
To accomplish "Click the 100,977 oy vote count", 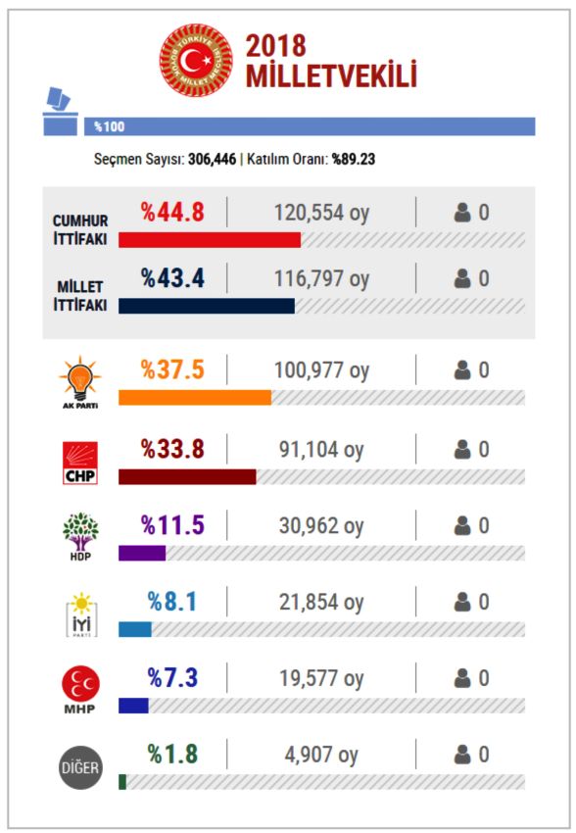I will click(x=321, y=370).
